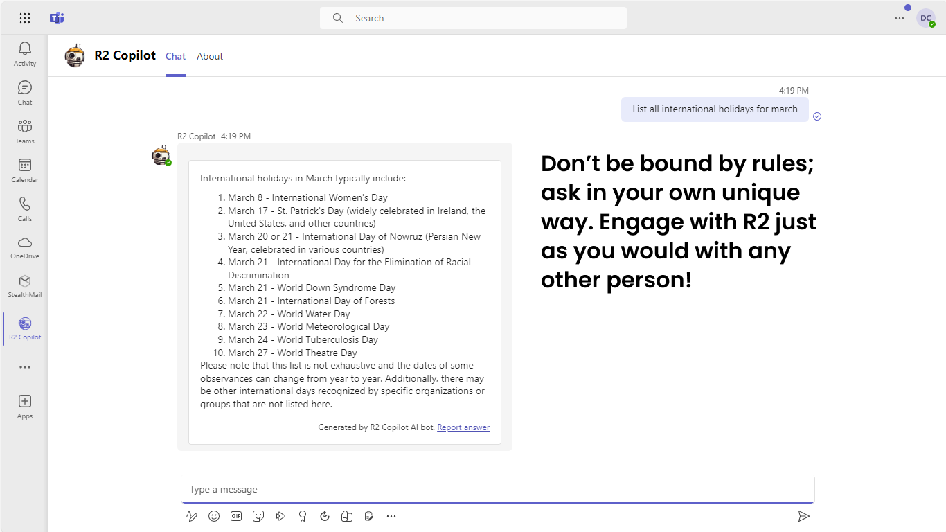The height and width of the screenshot is (532, 946).
Task: Click 'March 23 - World Meteorological Day'
Action: click(x=309, y=327)
